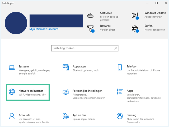Open the Gaming Xbox icon
169x127 pixels.
coord(120,116)
